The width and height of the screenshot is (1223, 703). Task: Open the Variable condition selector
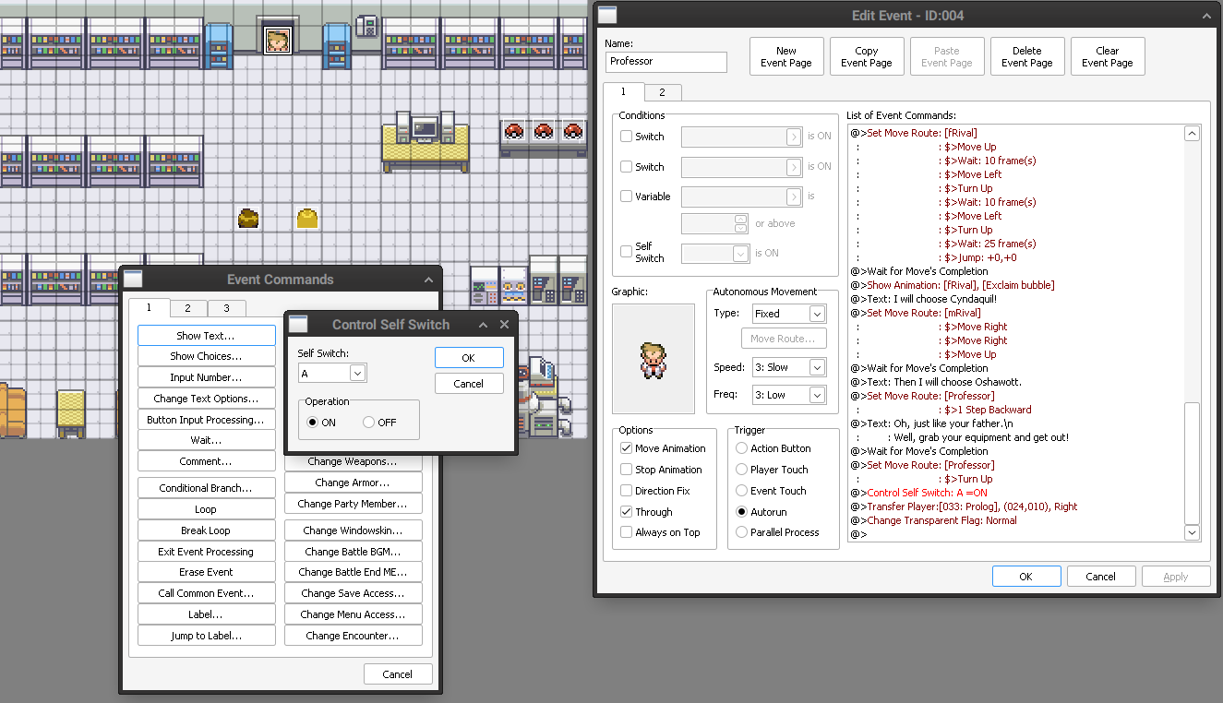[794, 197]
